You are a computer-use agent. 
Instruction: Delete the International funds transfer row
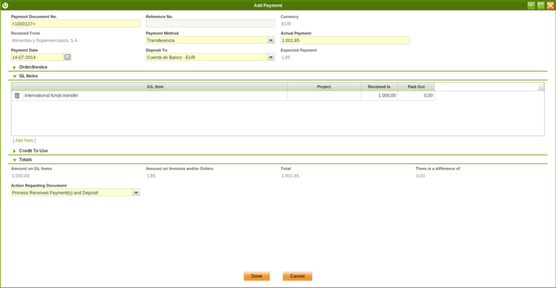17,95
